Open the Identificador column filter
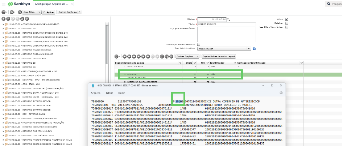343x151 pixels. (235, 63)
